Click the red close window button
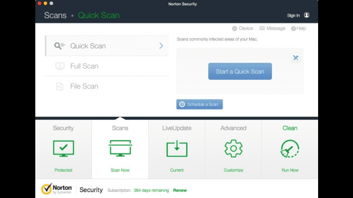This screenshot has height=198, width=353. [x=39, y=3]
